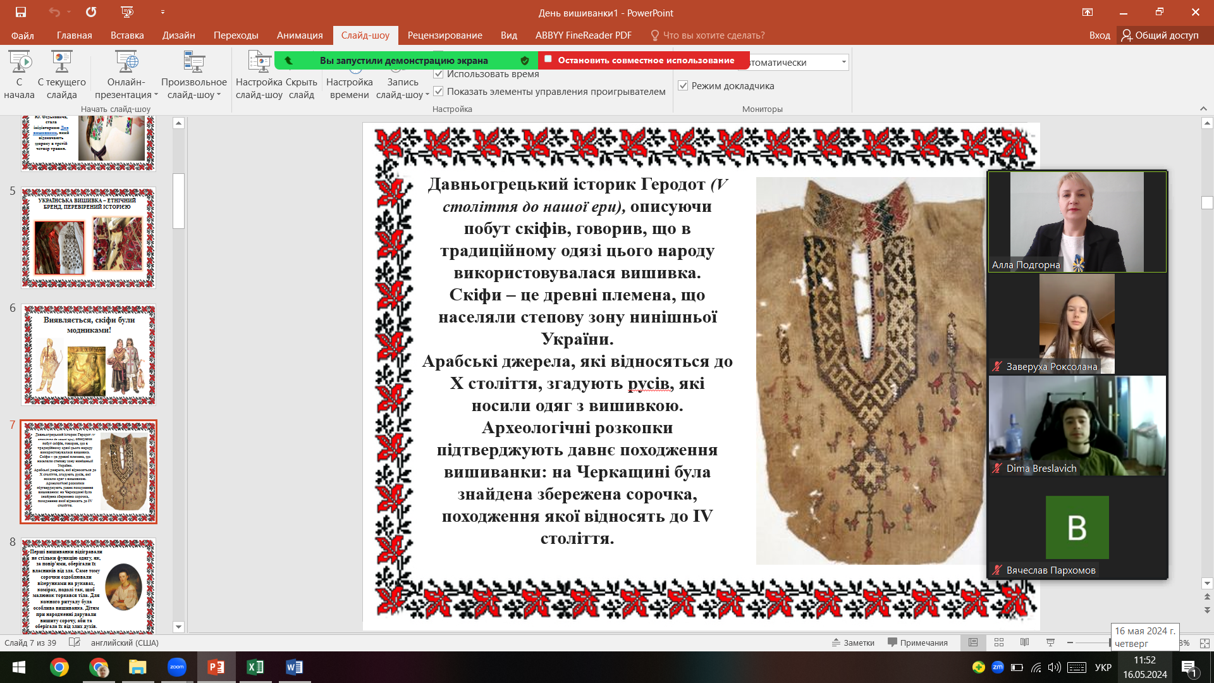Start slideshow from current slide icon
This screenshot has width=1214, height=683.
pos(61,75)
